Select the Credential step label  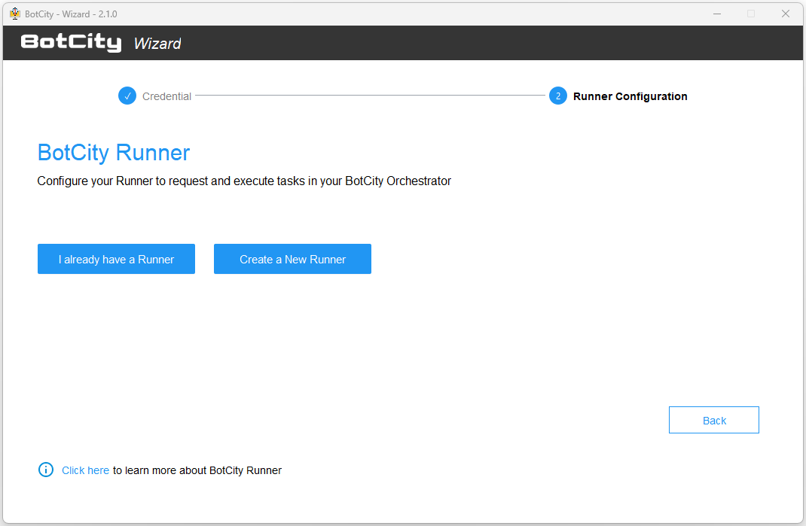pyautogui.click(x=166, y=96)
